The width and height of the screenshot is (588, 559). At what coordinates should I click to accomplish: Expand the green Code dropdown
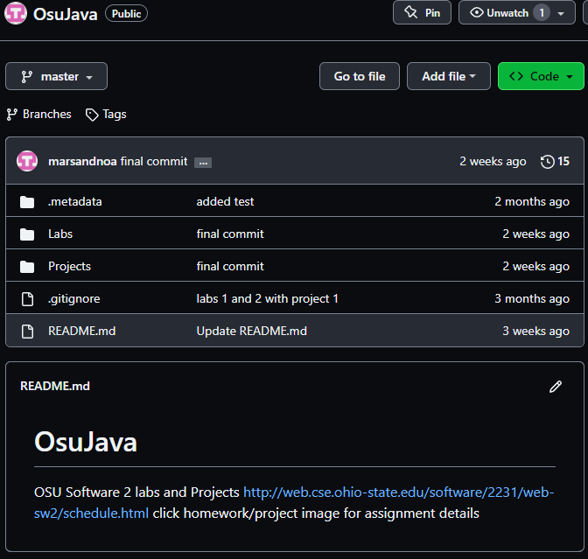click(541, 76)
